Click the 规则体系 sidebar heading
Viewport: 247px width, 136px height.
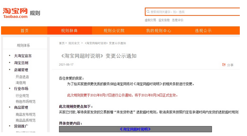point(23,46)
